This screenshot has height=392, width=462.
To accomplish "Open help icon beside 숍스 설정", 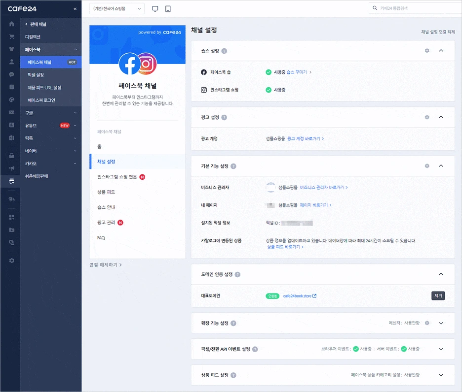I will [224, 51].
